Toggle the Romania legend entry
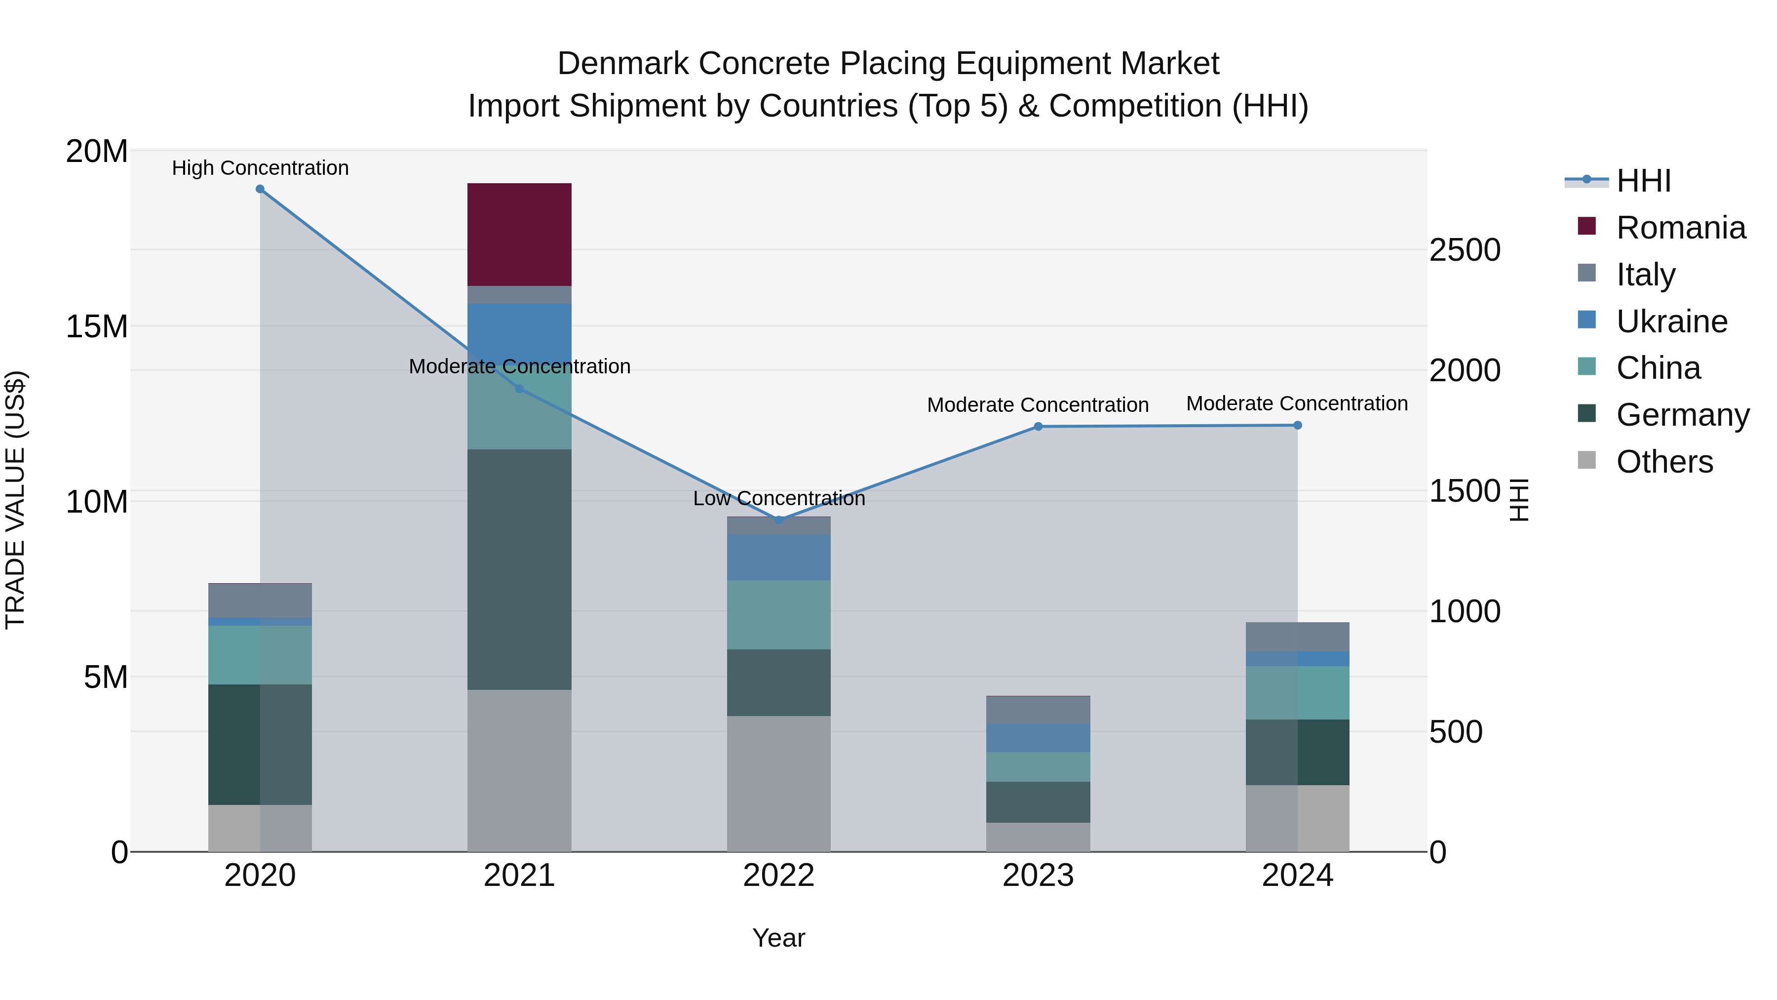The image size is (1777, 1000). 1662,227
